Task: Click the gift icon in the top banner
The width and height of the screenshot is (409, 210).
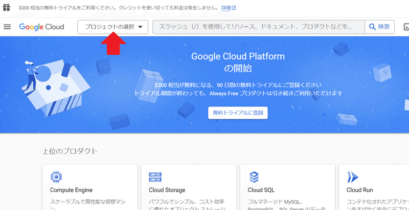Action: pyautogui.click(x=7, y=8)
